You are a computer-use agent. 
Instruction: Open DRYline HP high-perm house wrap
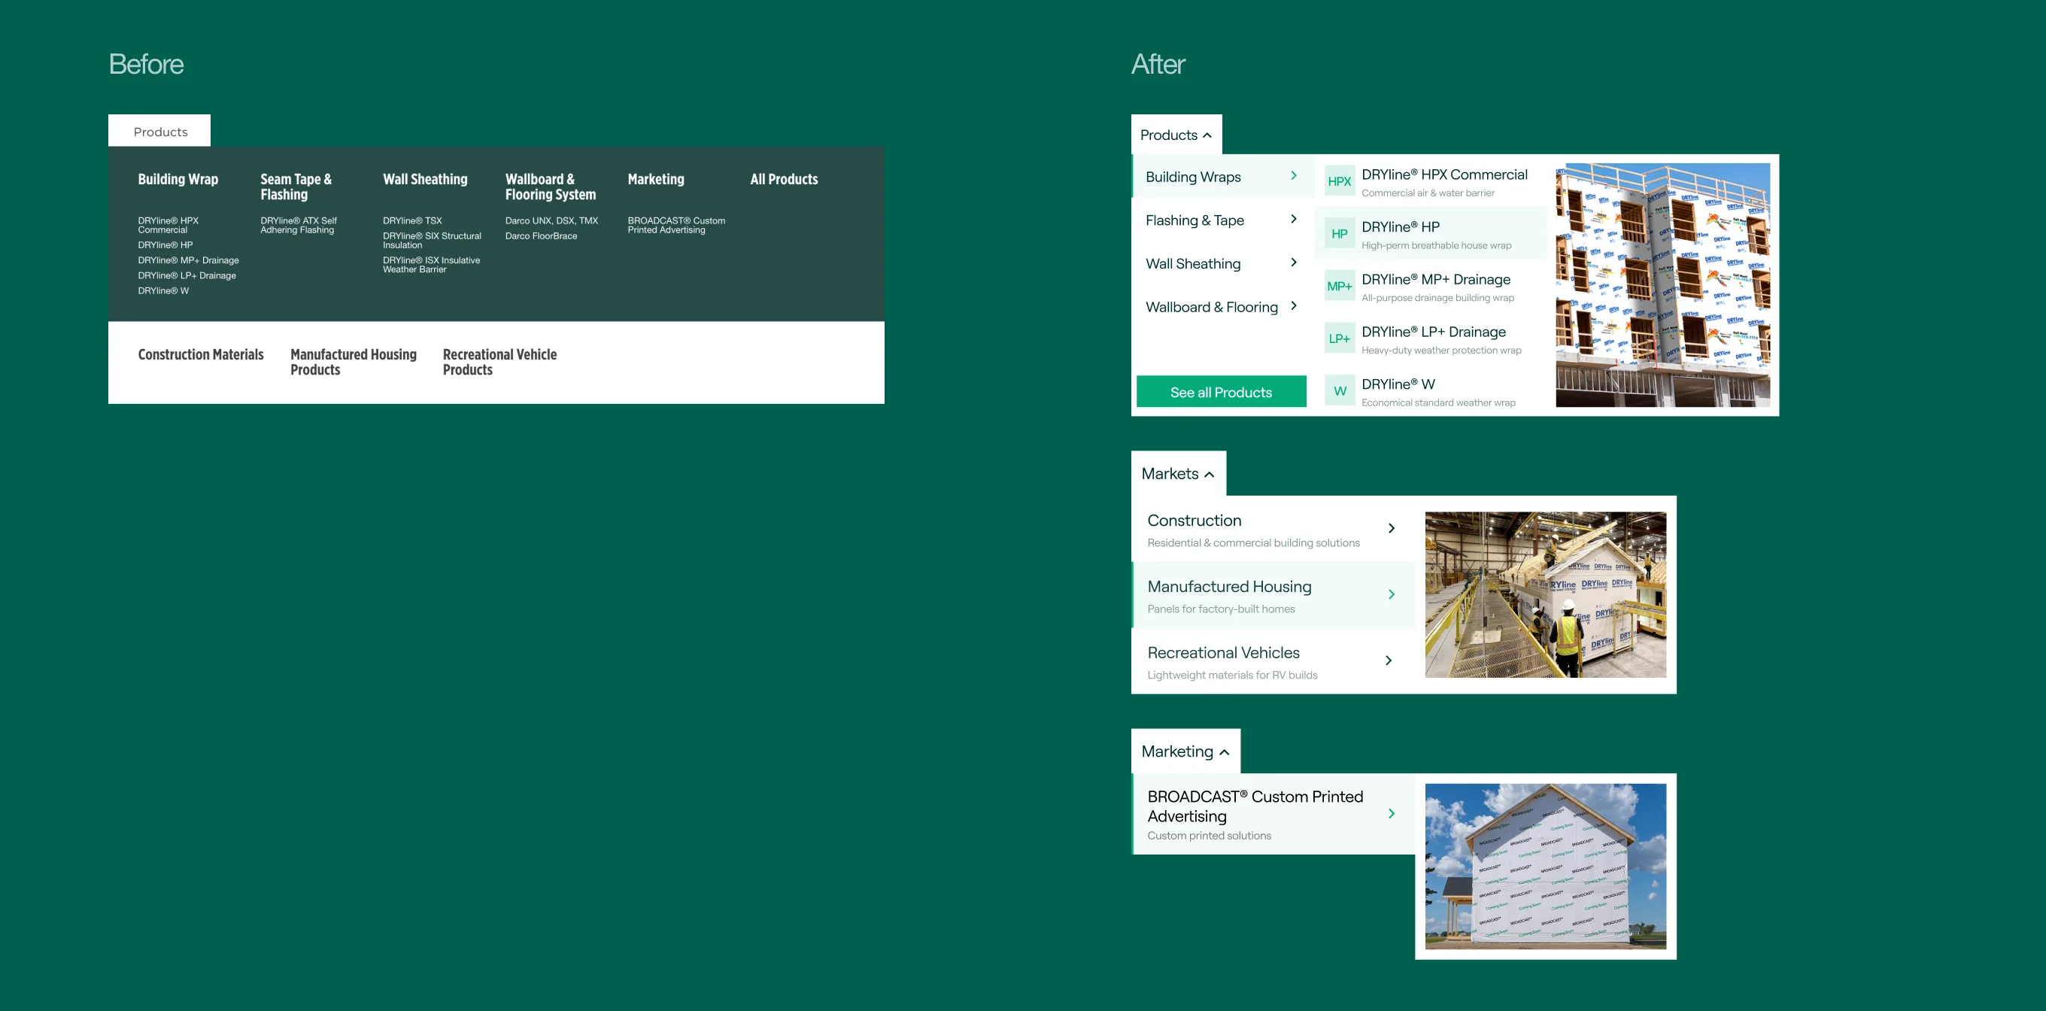pos(1431,233)
